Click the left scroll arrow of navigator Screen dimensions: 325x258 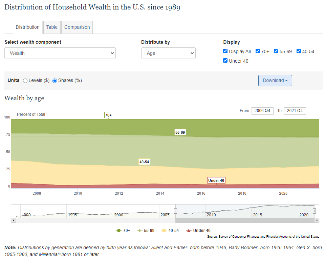pyautogui.click(x=14, y=220)
